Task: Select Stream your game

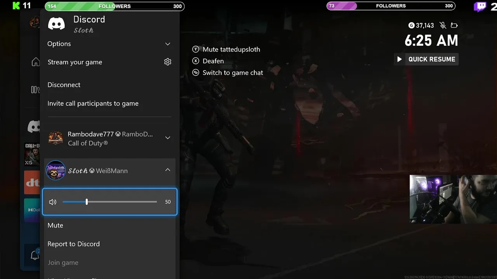Action: [x=75, y=62]
